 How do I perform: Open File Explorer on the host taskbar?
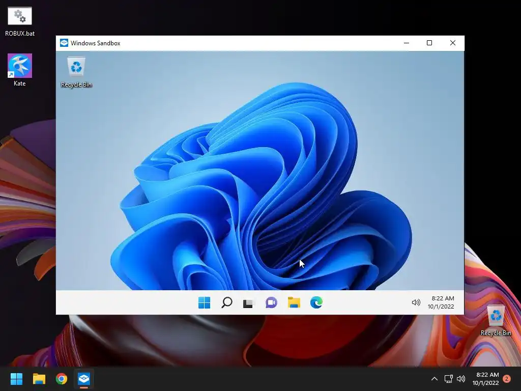coord(39,379)
